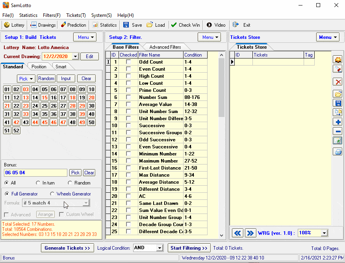Open the Drawings toolbar icon
This screenshot has width=345, height=263.
(x=33, y=25)
